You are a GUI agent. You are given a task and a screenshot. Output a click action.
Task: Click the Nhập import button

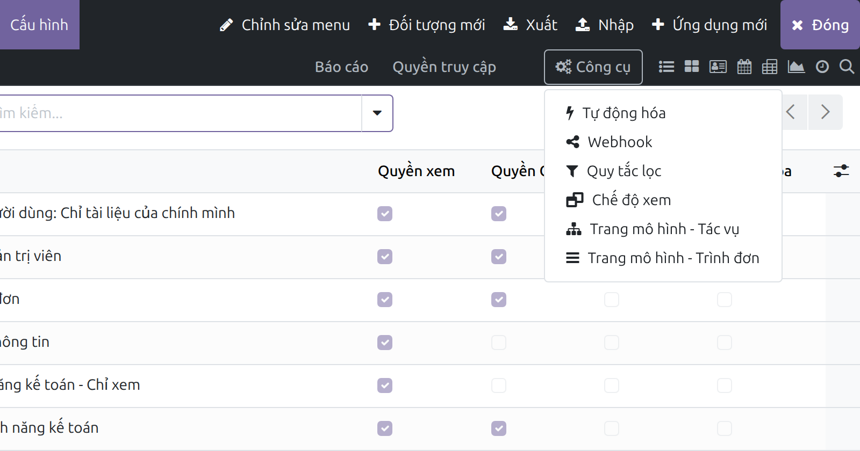(605, 25)
